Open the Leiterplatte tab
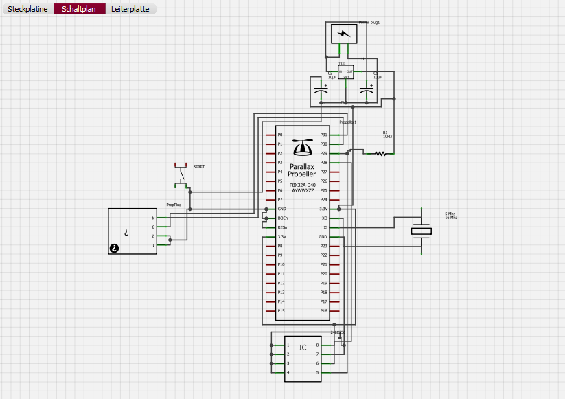Image resolution: width=565 pixels, height=399 pixels. (x=130, y=10)
